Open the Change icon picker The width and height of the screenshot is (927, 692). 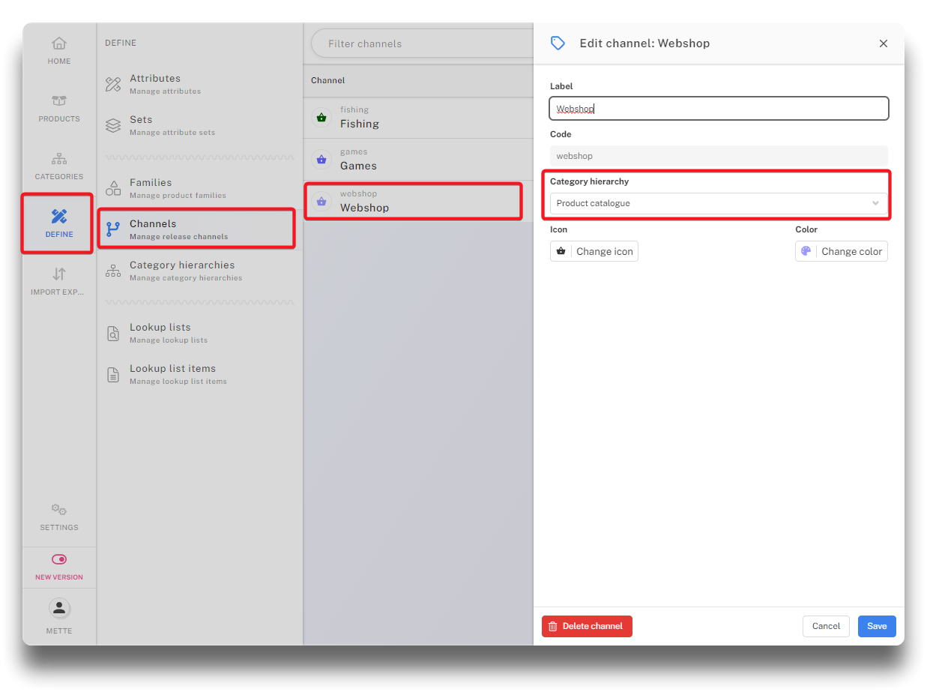pos(594,251)
